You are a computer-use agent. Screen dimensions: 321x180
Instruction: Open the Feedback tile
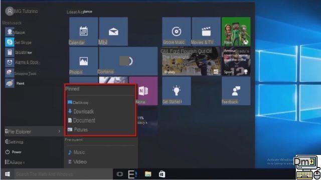pyautogui.click(x=236, y=91)
